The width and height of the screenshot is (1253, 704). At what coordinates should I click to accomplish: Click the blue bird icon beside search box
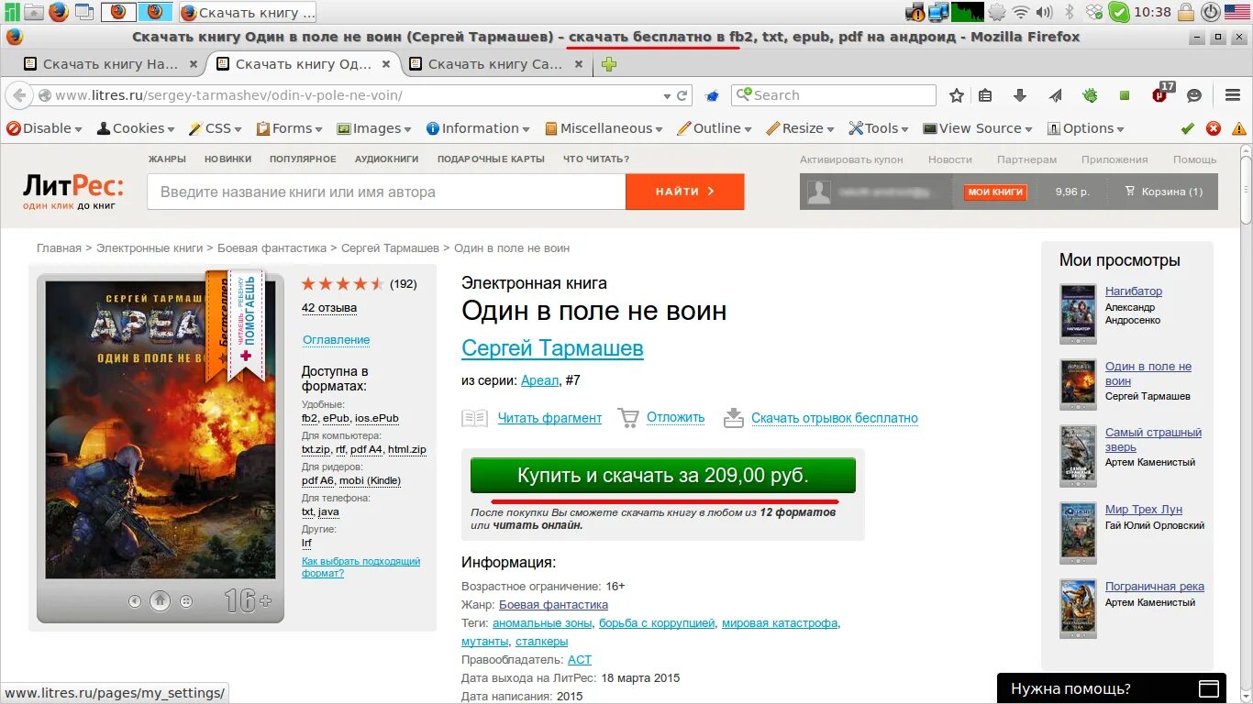tap(712, 95)
